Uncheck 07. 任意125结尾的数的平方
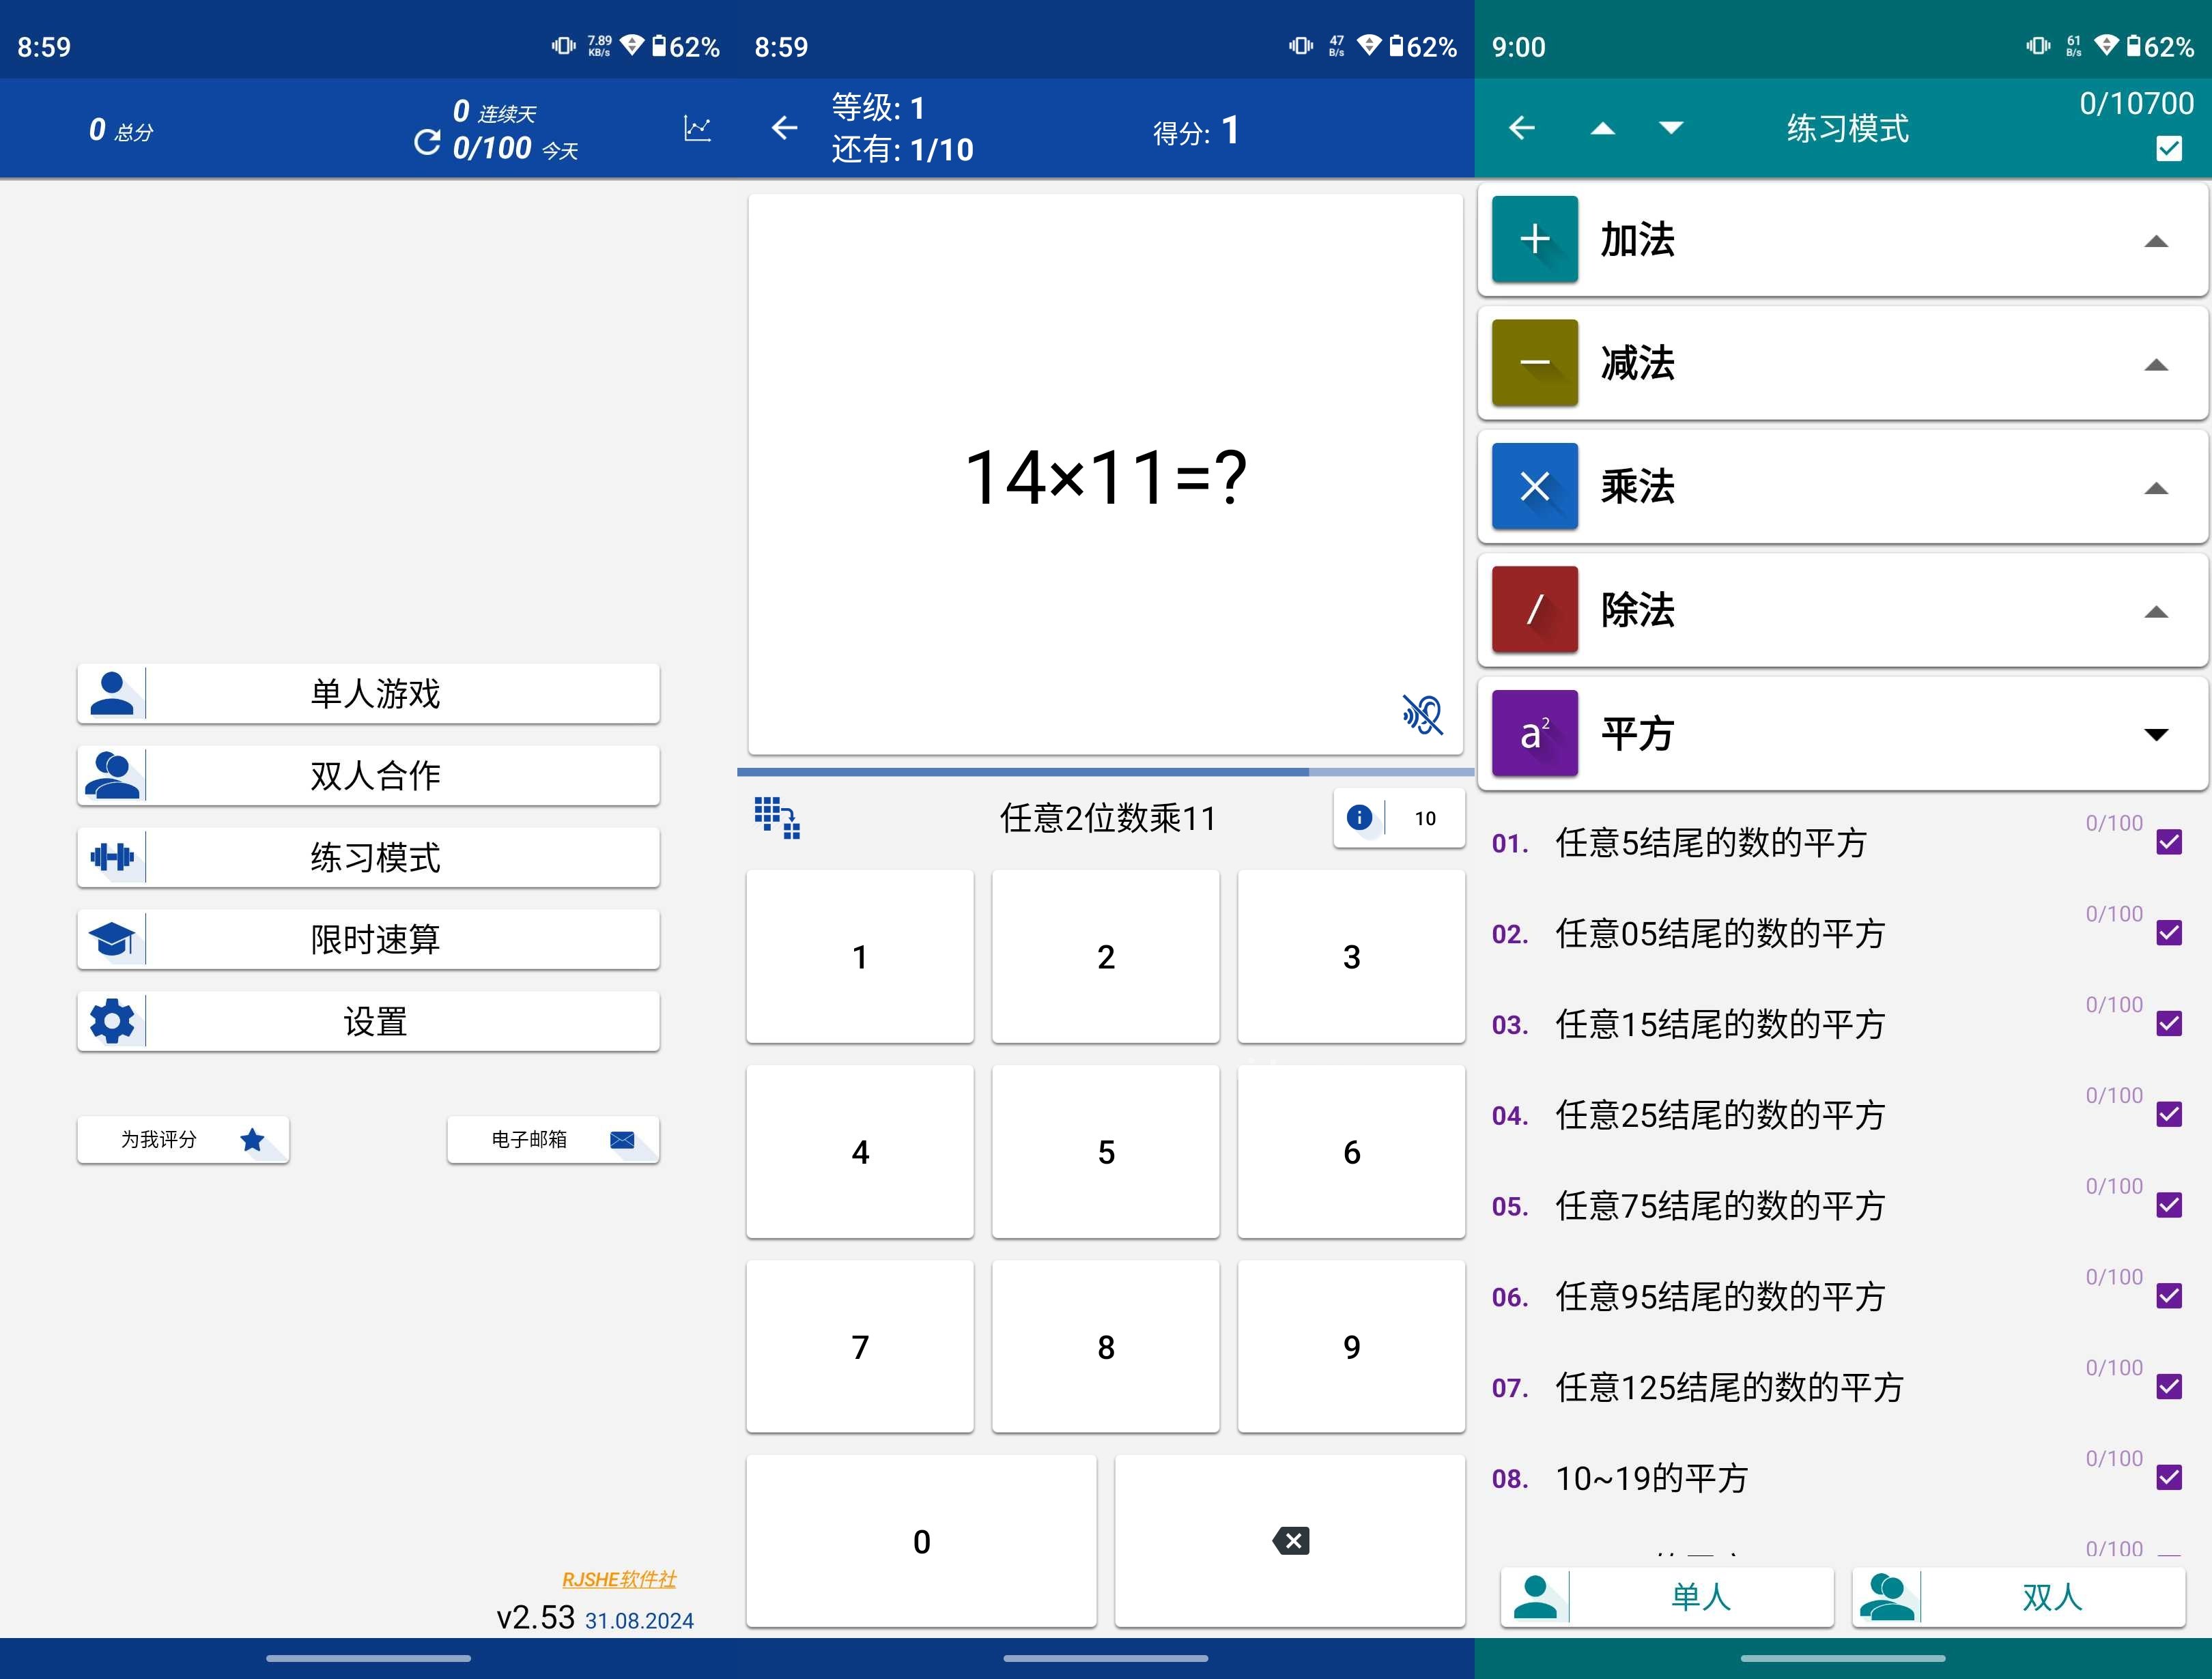Screen dimensions: 2212x1679 [2169, 1386]
